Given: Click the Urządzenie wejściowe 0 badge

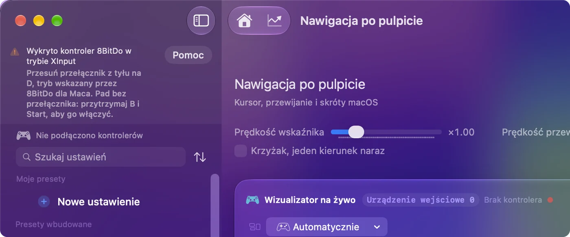Looking at the screenshot, I should (x=421, y=200).
